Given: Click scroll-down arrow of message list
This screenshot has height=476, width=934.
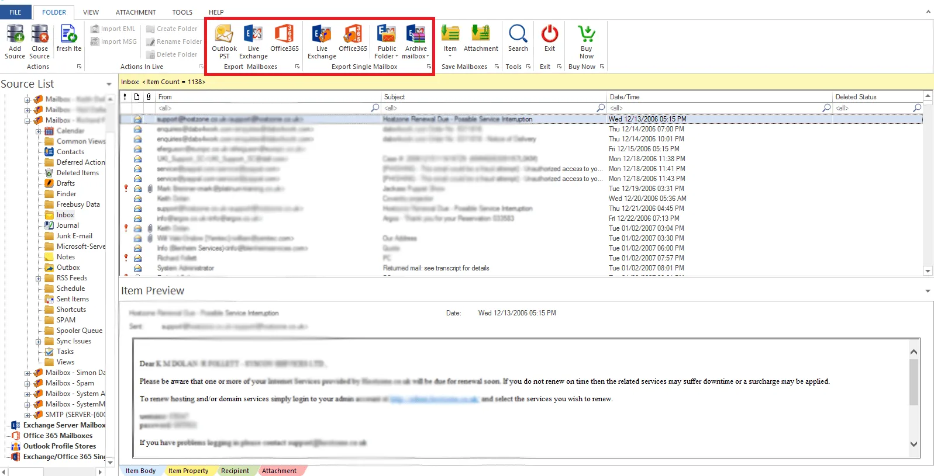Looking at the screenshot, I should point(928,271).
